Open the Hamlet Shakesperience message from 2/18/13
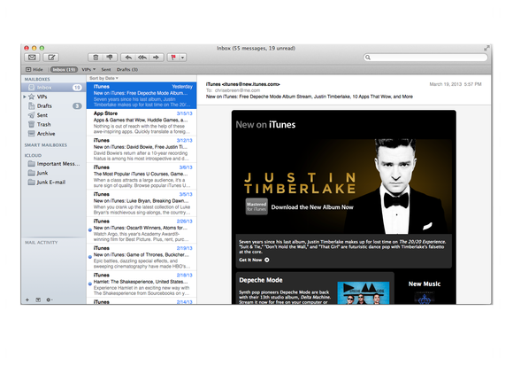This screenshot has height=373, width=513. click(x=142, y=284)
